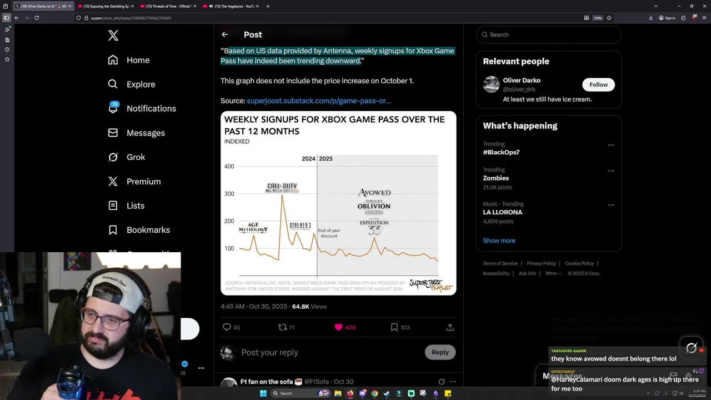
Task: Click the repost icon with 71 reposts
Action: [x=282, y=327]
